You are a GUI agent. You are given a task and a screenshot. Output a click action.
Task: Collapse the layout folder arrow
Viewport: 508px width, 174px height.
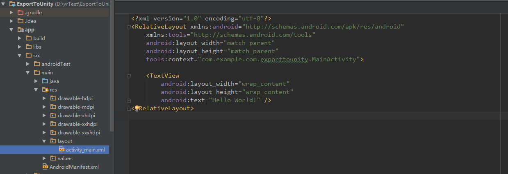pos(44,141)
